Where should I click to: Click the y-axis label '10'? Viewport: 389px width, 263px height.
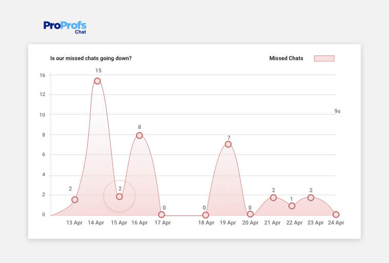[x=43, y=115]
